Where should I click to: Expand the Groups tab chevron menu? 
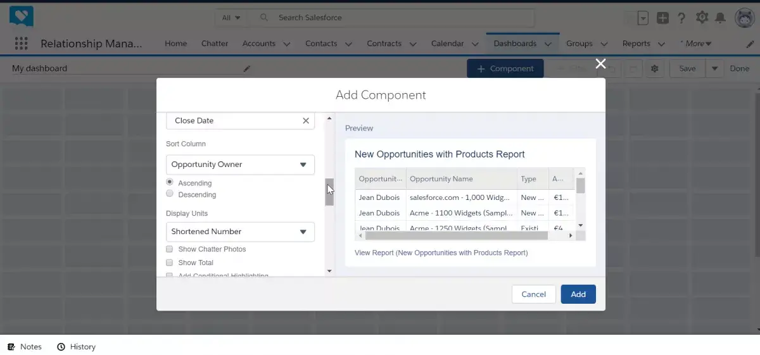[x=604, y=44]
